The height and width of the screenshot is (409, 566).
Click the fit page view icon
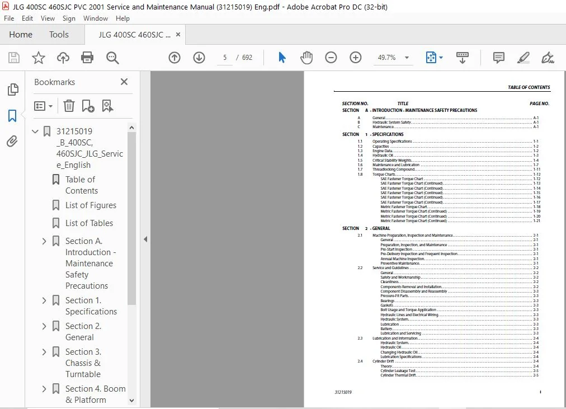(x=431, y=58)
